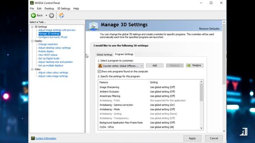
Task: Click the NVIDIA Control Panel title icon
Action: point(32,3)
